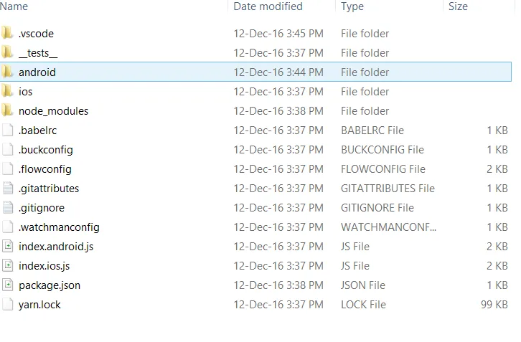Viewport: 521px width, 342px height.
Task: Click the .gitignore file icon
Action: [x=8, y=207]
